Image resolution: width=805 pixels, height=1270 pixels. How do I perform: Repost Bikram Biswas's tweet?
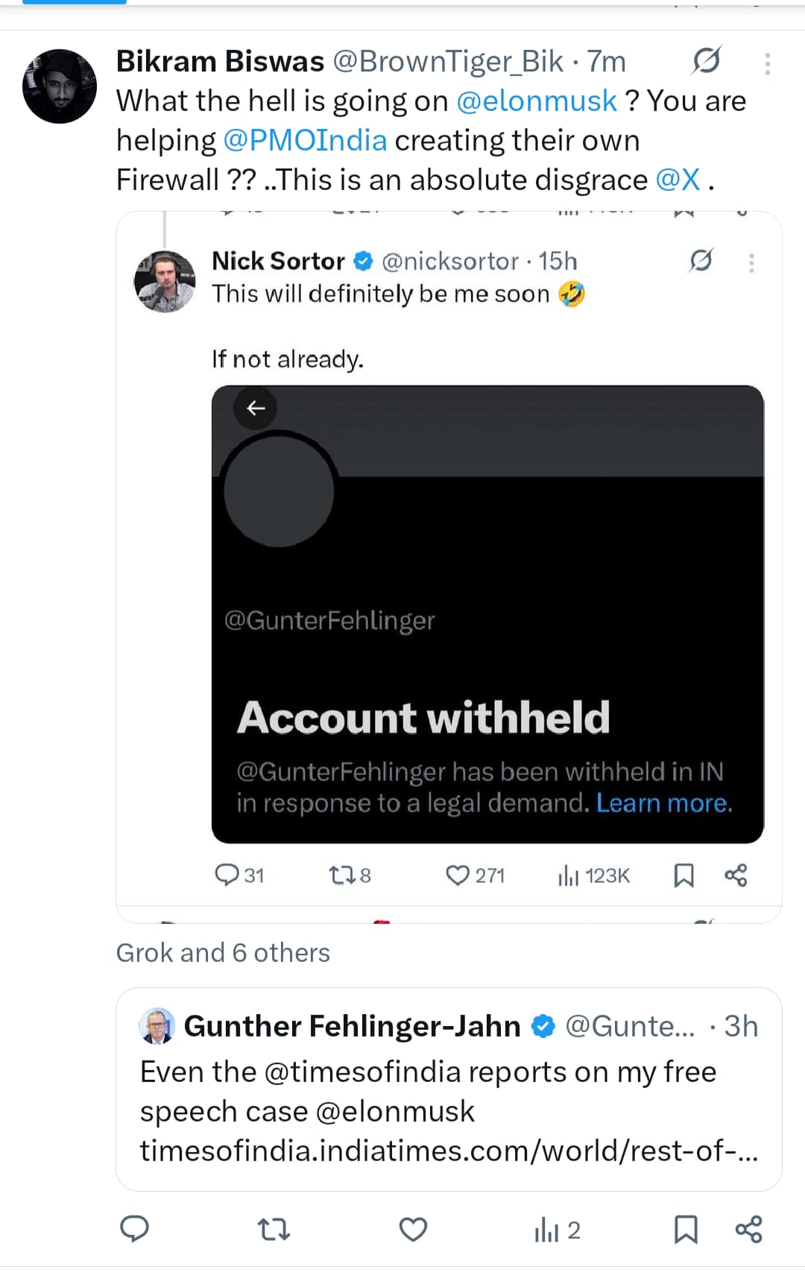click(x=273, y=1229)
